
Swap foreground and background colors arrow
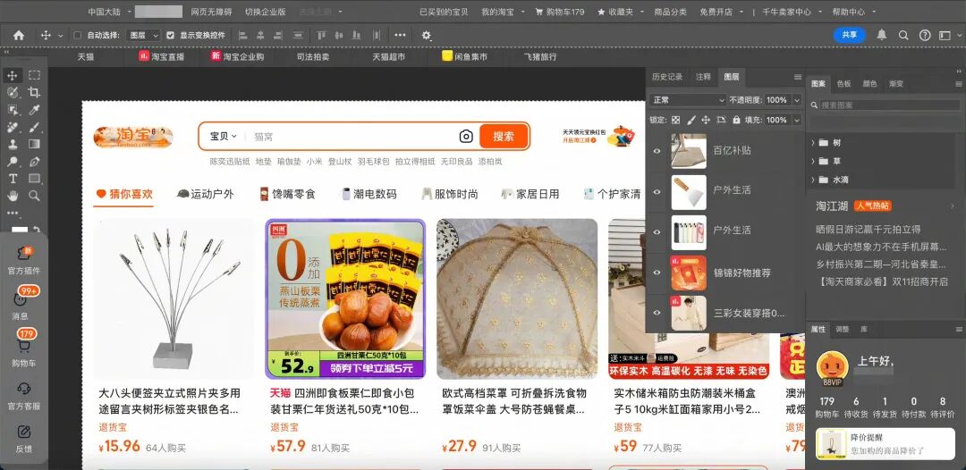tap(37, 228)
